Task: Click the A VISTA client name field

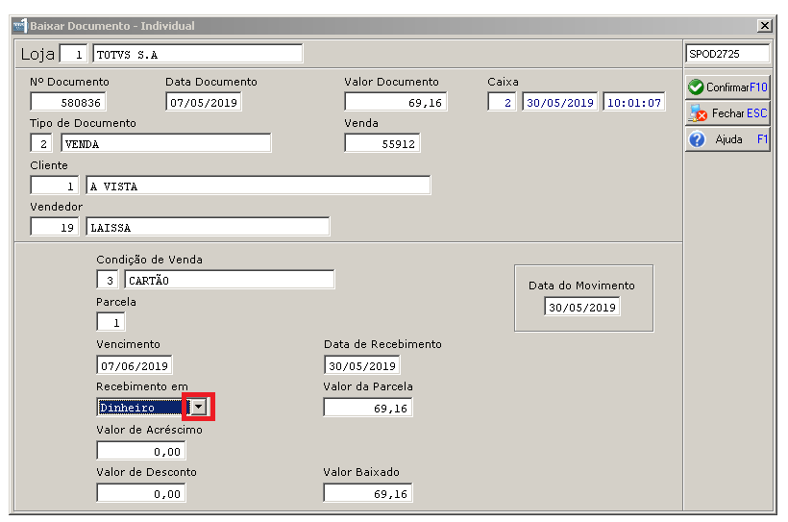Action: [x=259, y=186]
